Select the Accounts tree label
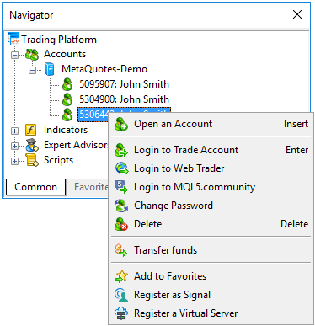The image size is (315, 326). (x=65, y=54)
